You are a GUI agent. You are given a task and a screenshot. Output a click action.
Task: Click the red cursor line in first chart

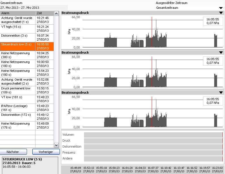(x=152, y=32)
